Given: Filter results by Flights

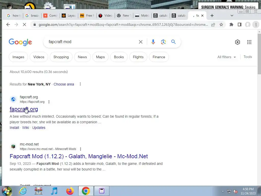Looking at the screenshot, I should (138, 57).
